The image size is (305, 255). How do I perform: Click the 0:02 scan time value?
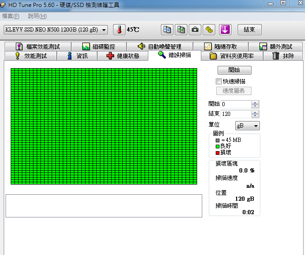tap(248, 212)
